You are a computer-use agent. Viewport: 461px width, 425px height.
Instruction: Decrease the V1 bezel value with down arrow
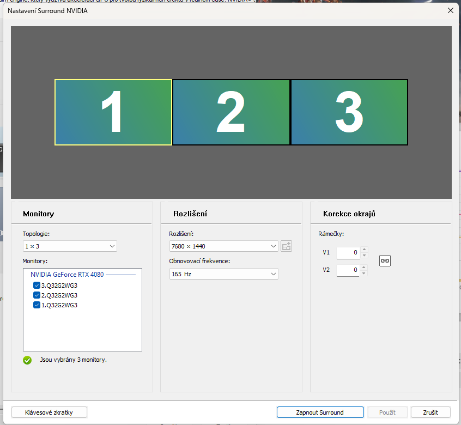[x=365, y=256]
